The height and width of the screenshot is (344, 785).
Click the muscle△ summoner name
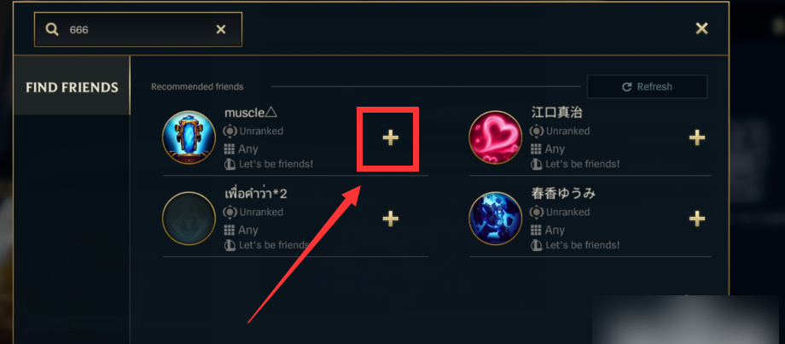(251, 114)
